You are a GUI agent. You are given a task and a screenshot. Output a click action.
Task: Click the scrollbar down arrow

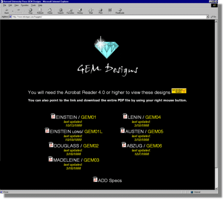[x=216, y=188]
